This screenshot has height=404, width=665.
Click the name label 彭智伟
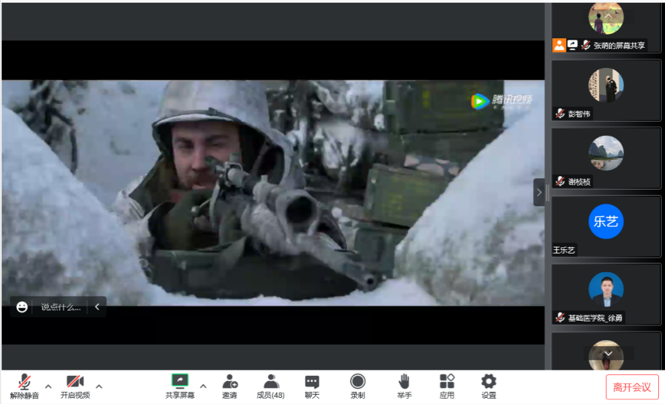579,114
